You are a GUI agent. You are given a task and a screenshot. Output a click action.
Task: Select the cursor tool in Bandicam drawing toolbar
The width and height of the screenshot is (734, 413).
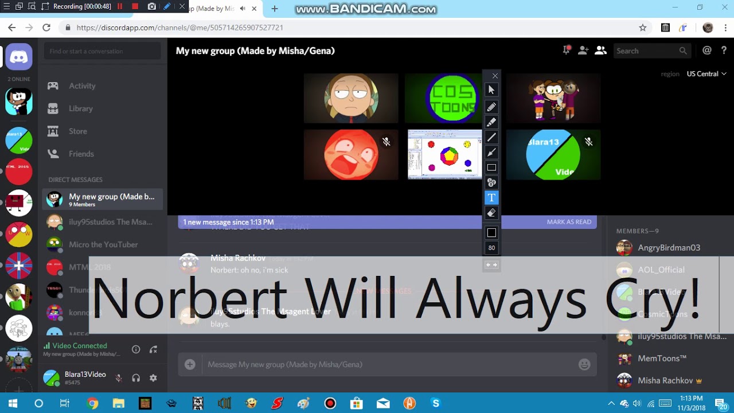491,89
